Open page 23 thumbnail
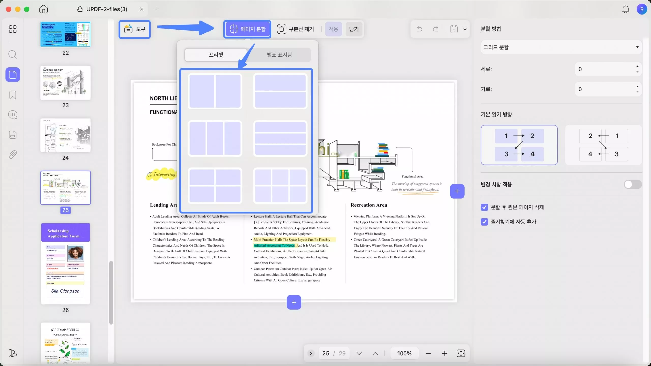Image resolution: width=651 pixels, height=366 pixels. [x=65, y=83]
